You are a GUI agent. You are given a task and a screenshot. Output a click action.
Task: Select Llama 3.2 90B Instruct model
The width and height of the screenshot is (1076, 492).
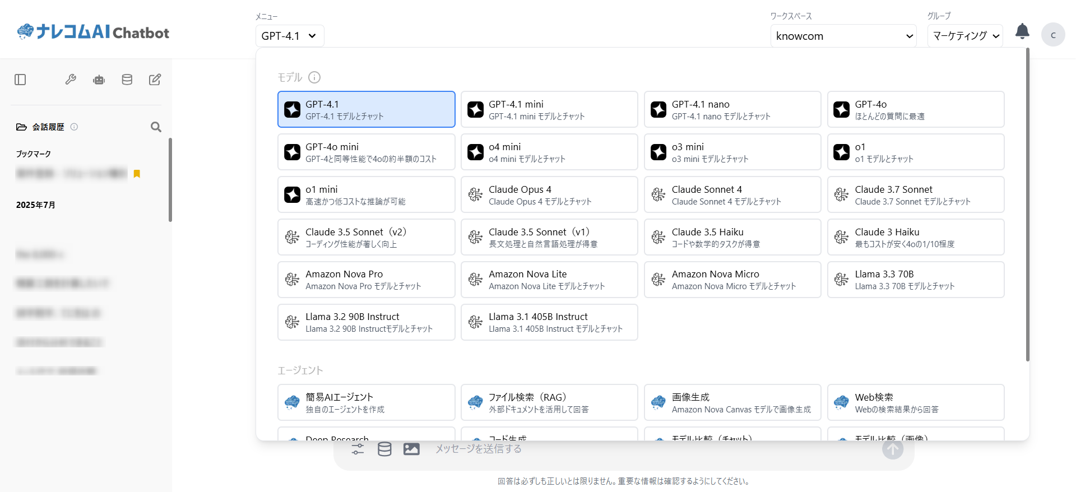[x=367, y=322]
